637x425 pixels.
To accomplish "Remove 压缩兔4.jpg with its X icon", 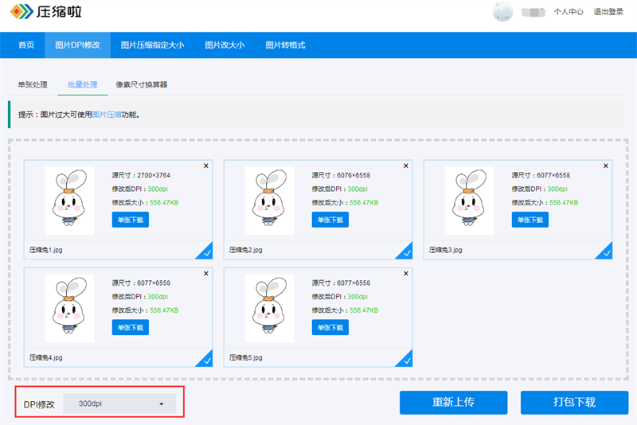I will [x=206, y=273].
